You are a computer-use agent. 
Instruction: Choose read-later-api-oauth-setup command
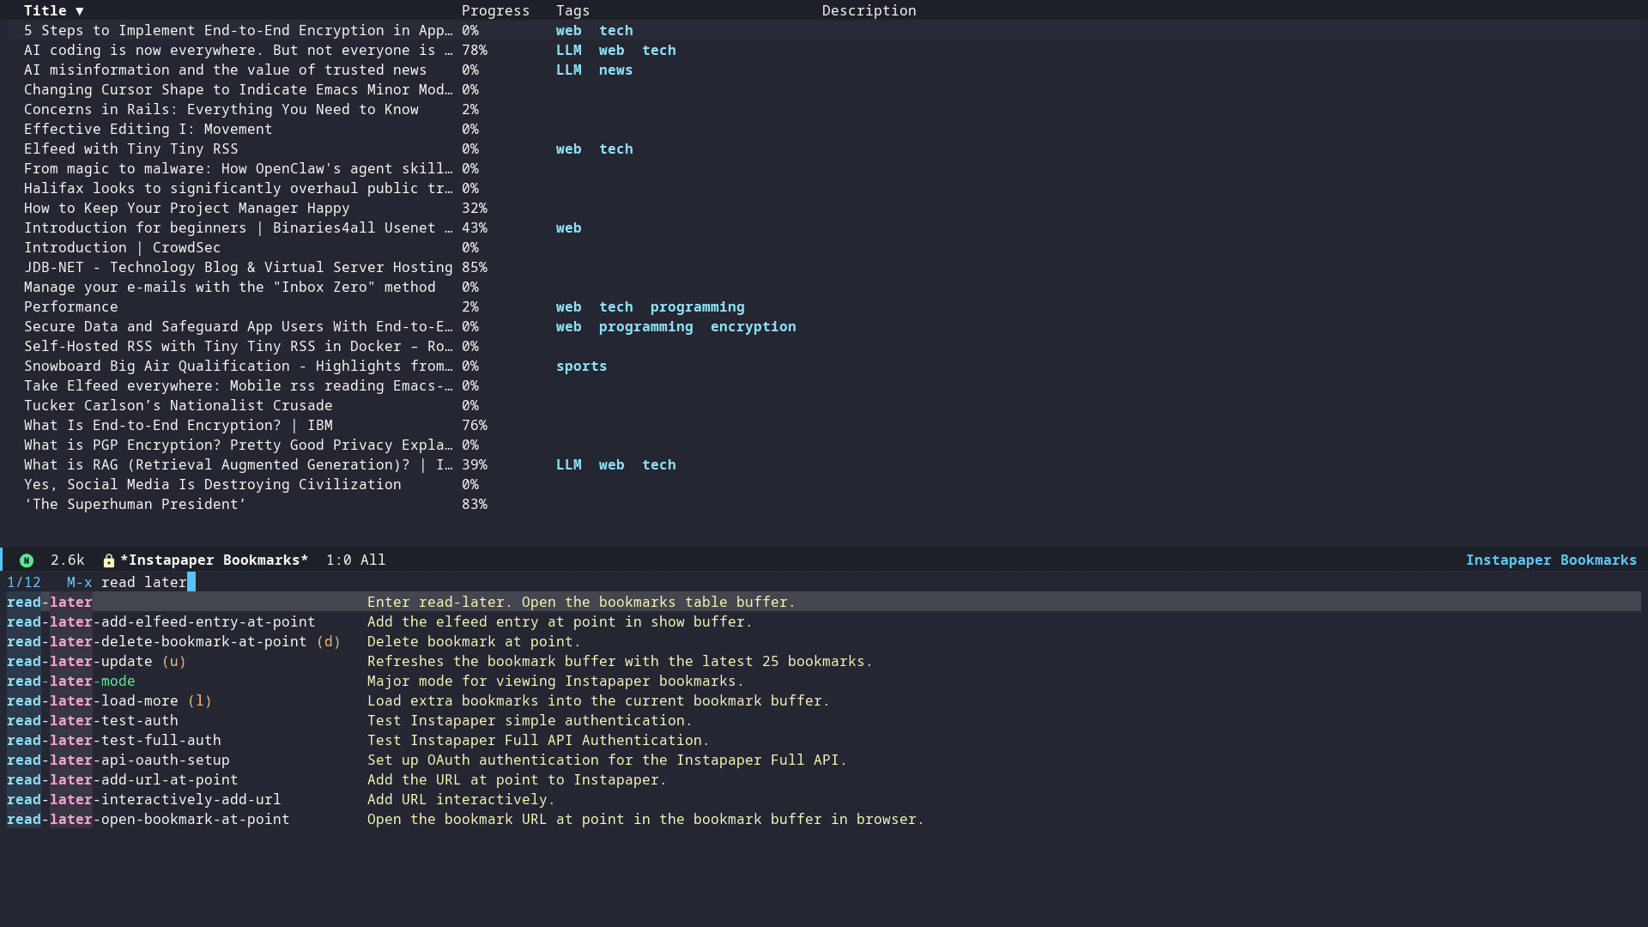coord(118,760)
